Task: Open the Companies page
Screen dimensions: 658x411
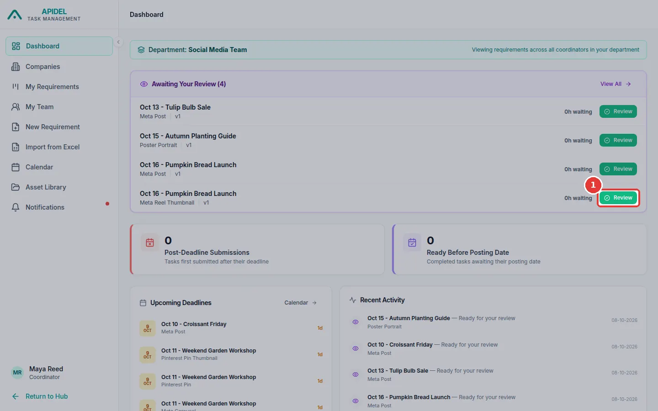Action: pos(59,67)
